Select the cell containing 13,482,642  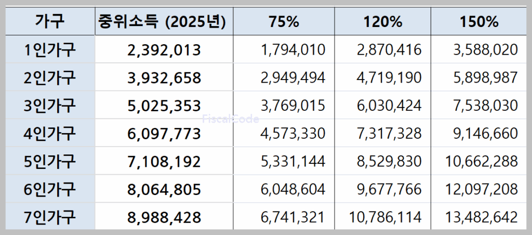click(481, 217)
